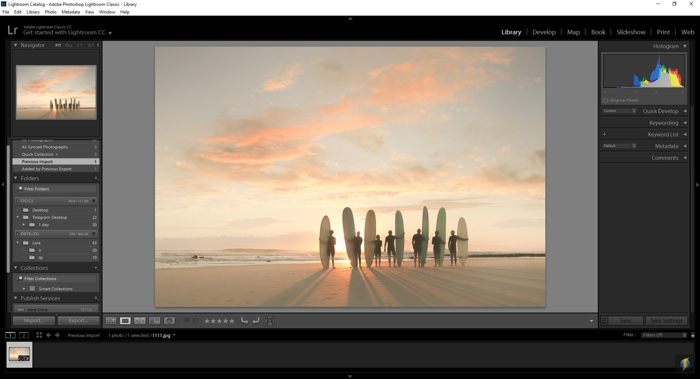Image resolution: width=700 pixels, height=379 pixels.
Task: Switch to Grid view
Action: pyautogui.click(x=111, y=321)
